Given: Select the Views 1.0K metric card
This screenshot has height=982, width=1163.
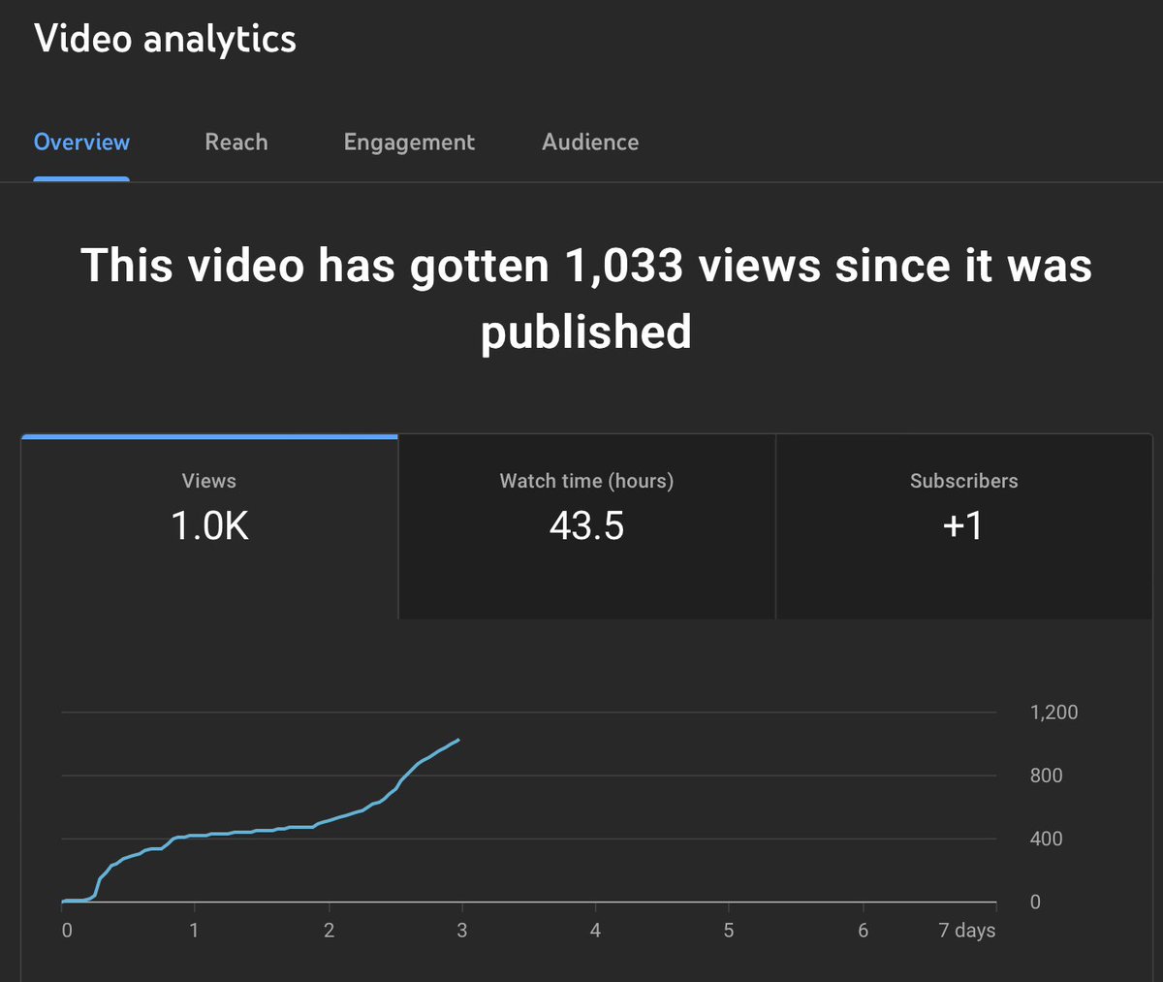Looking at the screenshot, I should point(209,527).
